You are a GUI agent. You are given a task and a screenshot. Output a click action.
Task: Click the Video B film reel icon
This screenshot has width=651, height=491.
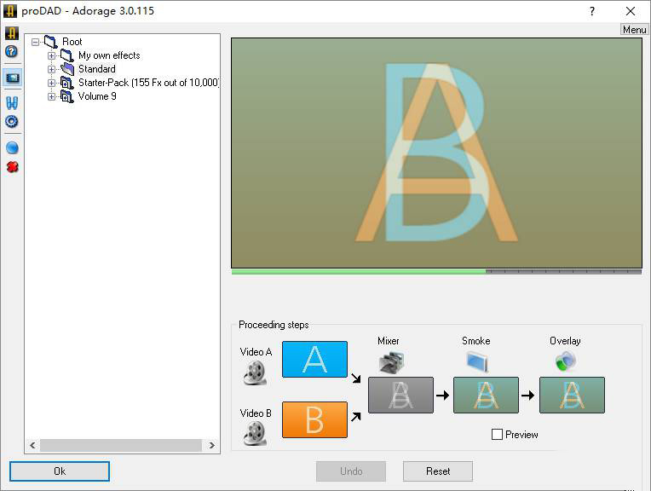255,433
